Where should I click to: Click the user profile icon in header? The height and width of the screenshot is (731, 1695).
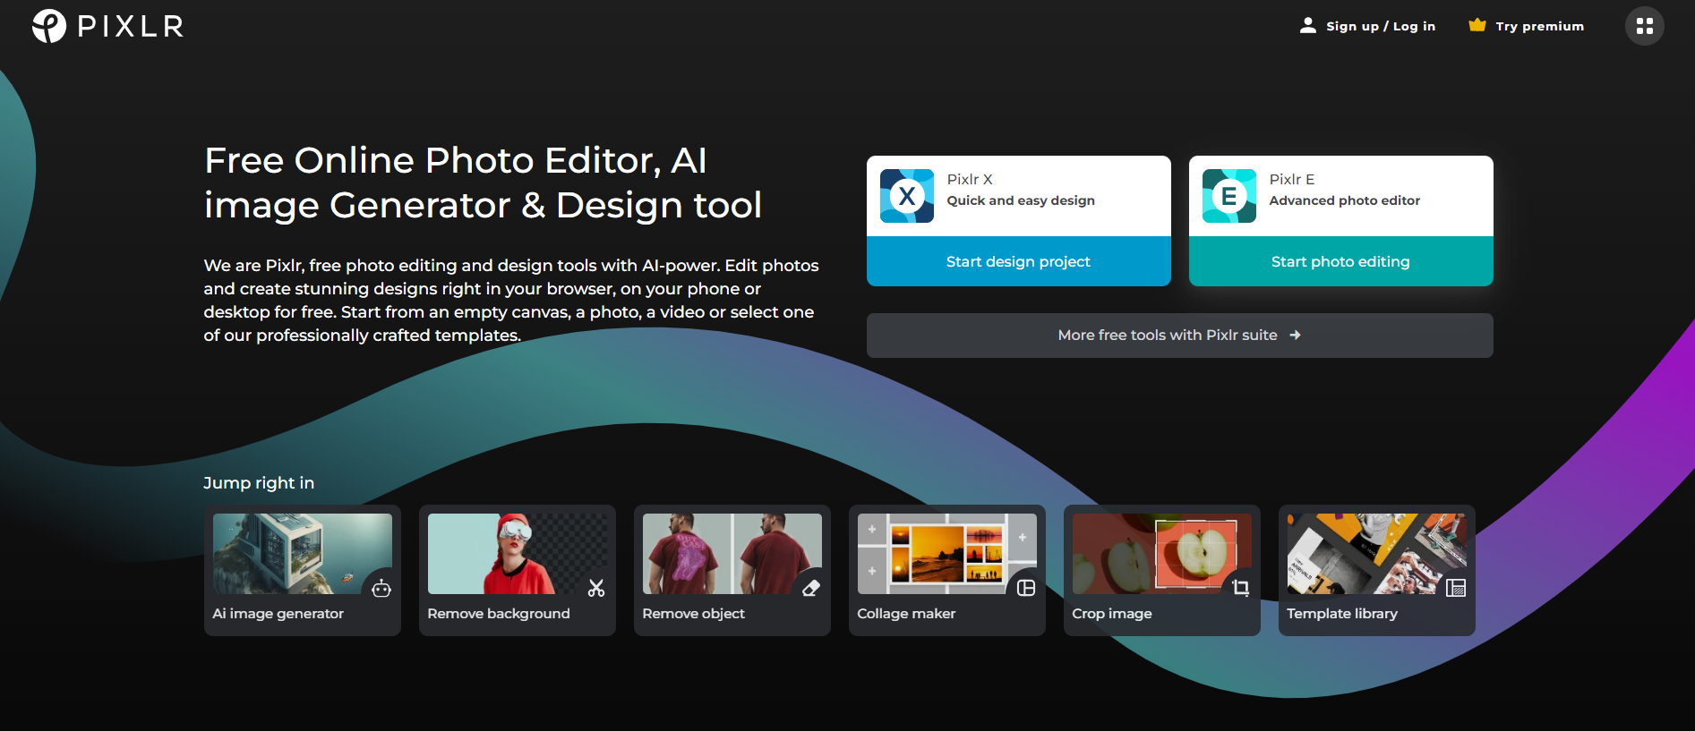(x=1308, y=26)
